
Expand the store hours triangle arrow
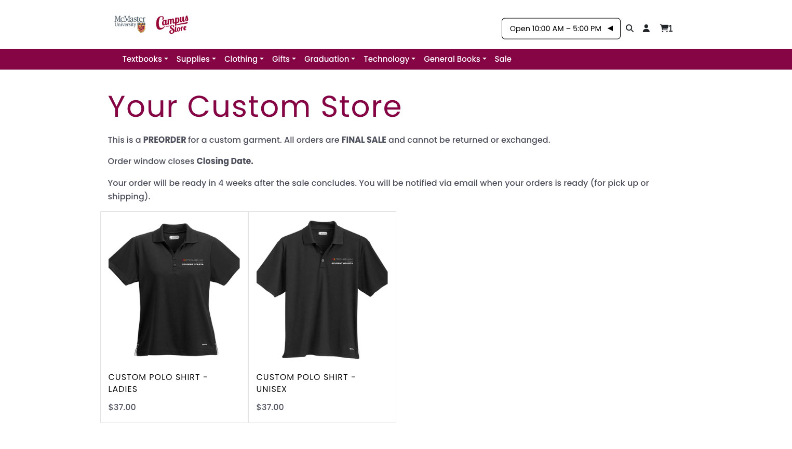[610, 29]
